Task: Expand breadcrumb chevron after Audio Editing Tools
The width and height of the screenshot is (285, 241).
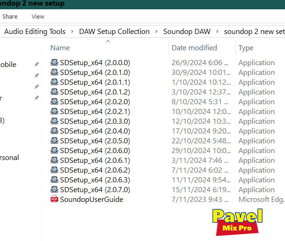Action: tap(72, 32)
